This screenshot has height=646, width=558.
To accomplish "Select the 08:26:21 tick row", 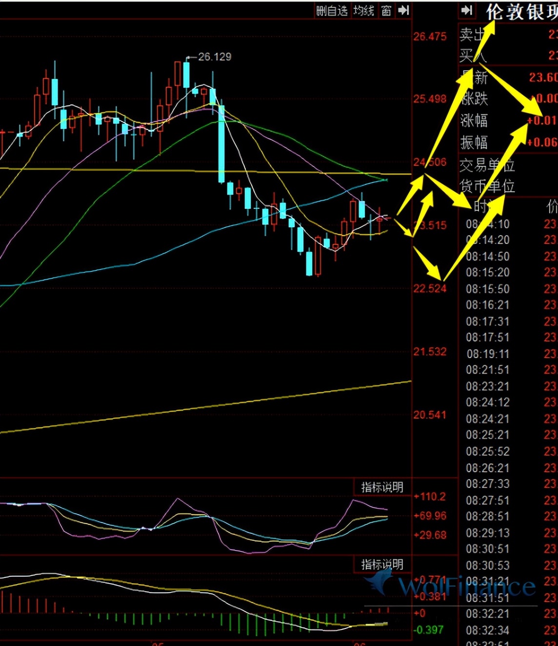I will point(511,468).
